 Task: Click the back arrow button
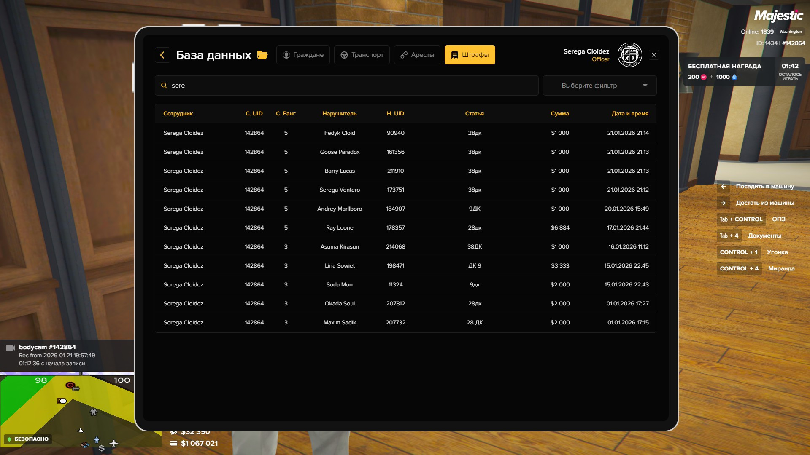(162, 55)
